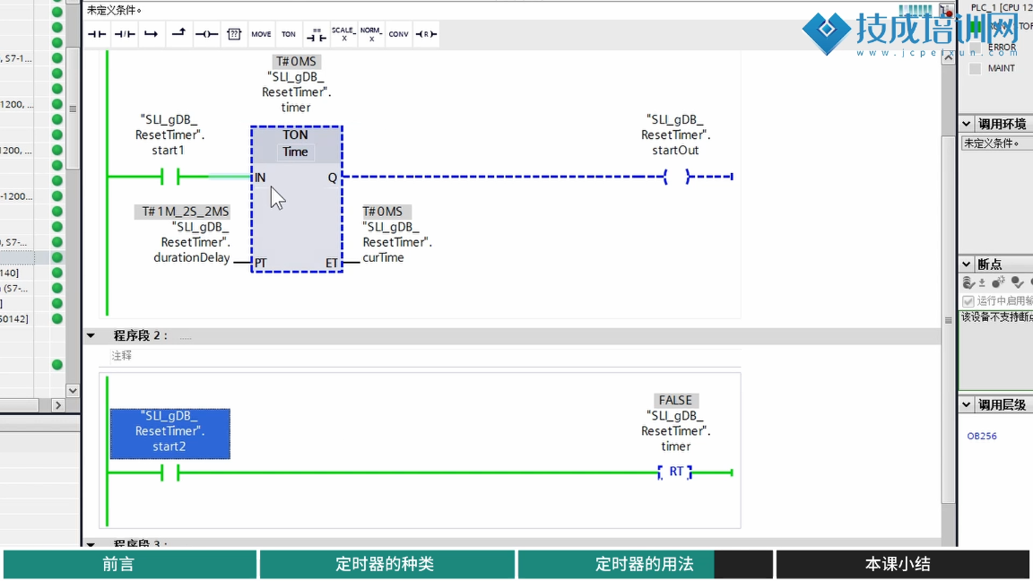Open the 定时器的种类 chapter tab

(x=386, y=565)
